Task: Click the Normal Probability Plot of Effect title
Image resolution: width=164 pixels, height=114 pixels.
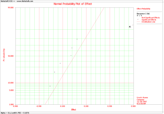Action: [73, 4]
